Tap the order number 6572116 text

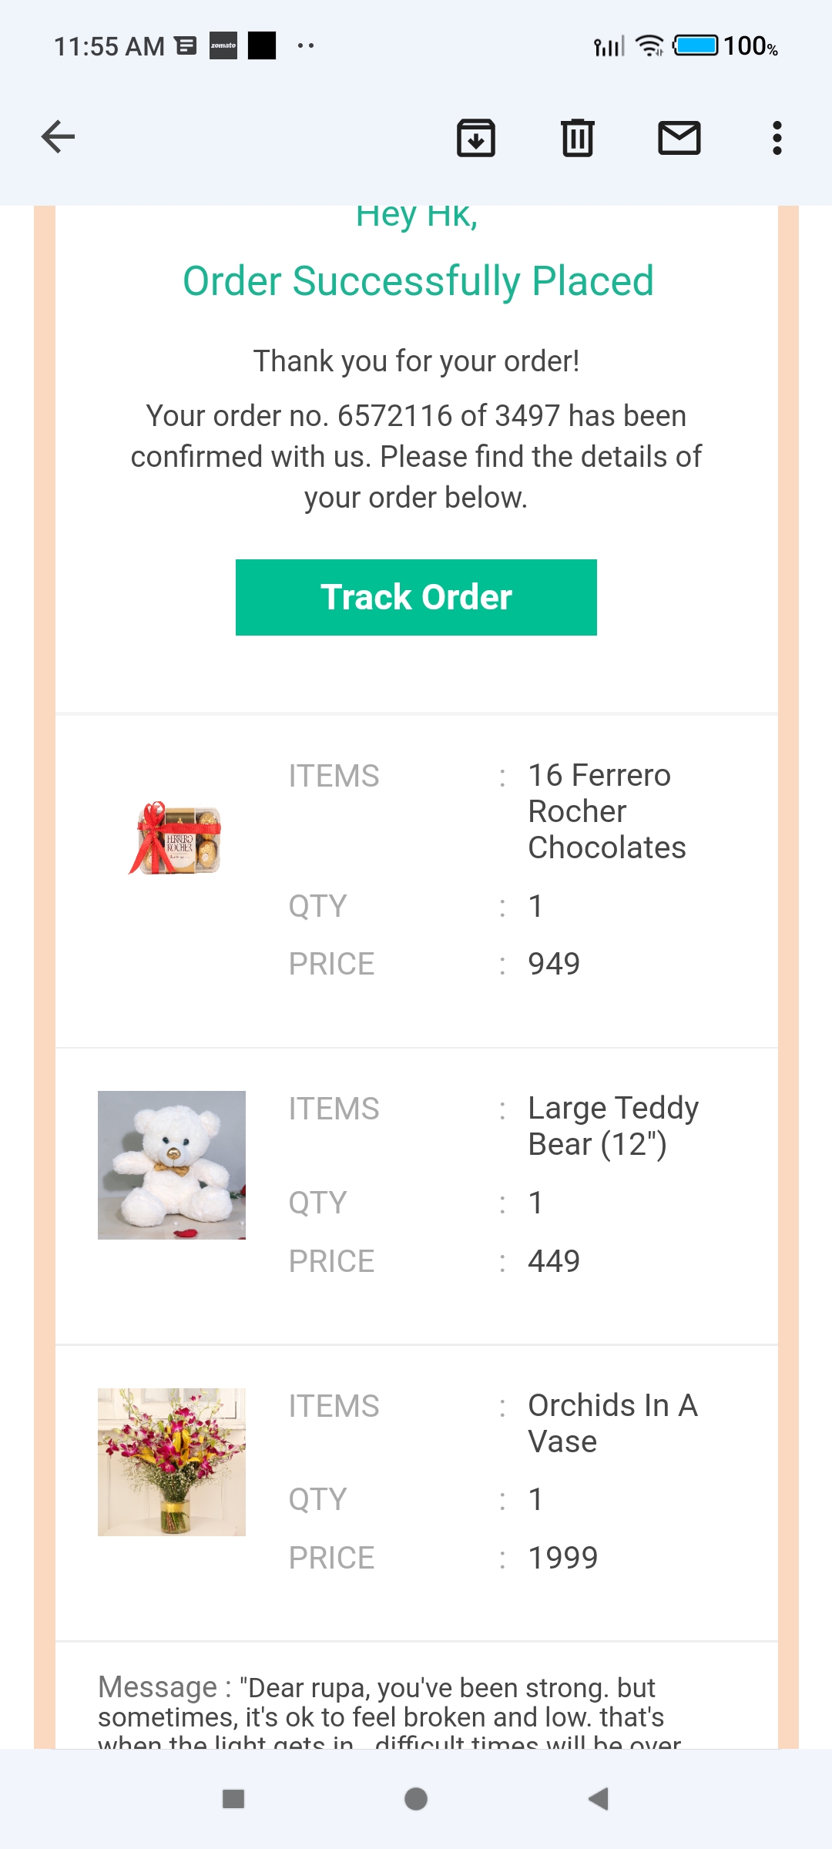tap(394, 416)
